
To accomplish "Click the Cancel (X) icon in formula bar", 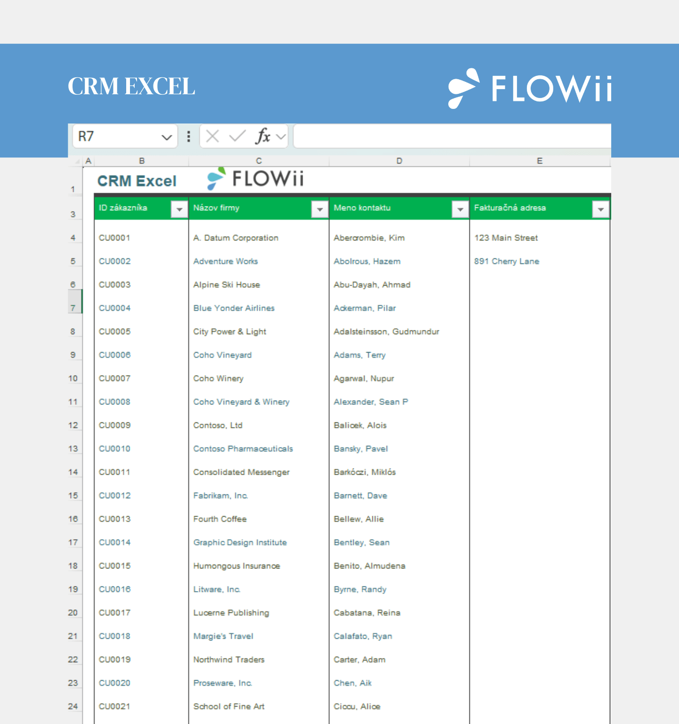I will pos(212,136).
